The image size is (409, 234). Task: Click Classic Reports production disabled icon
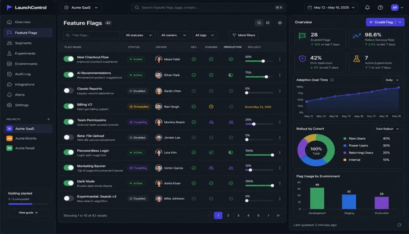231,91
